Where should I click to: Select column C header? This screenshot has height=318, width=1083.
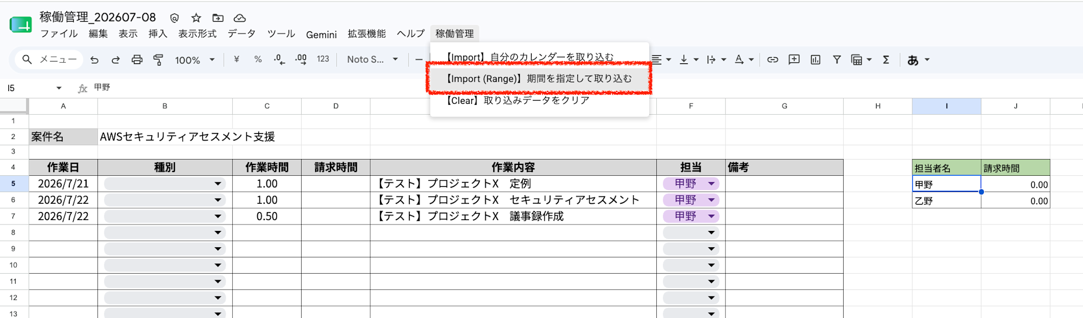click(x=267, y=106)
